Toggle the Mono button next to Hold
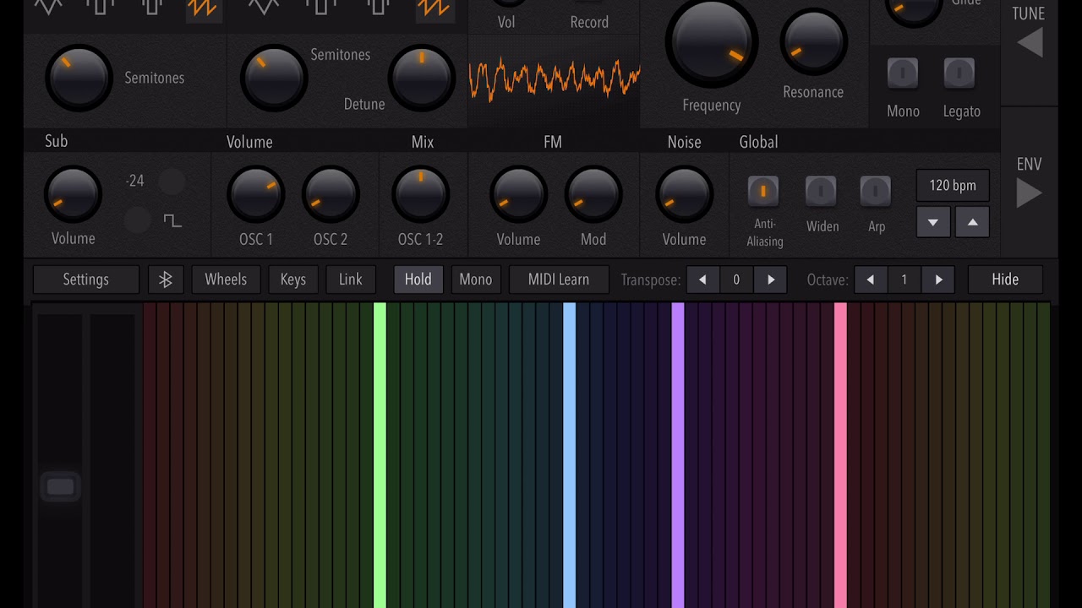Screen dimensions: 1082x608 tap(476, 280)
